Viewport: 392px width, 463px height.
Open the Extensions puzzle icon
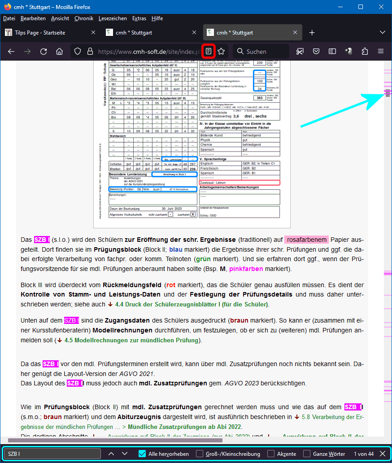(x=365, y=51)
